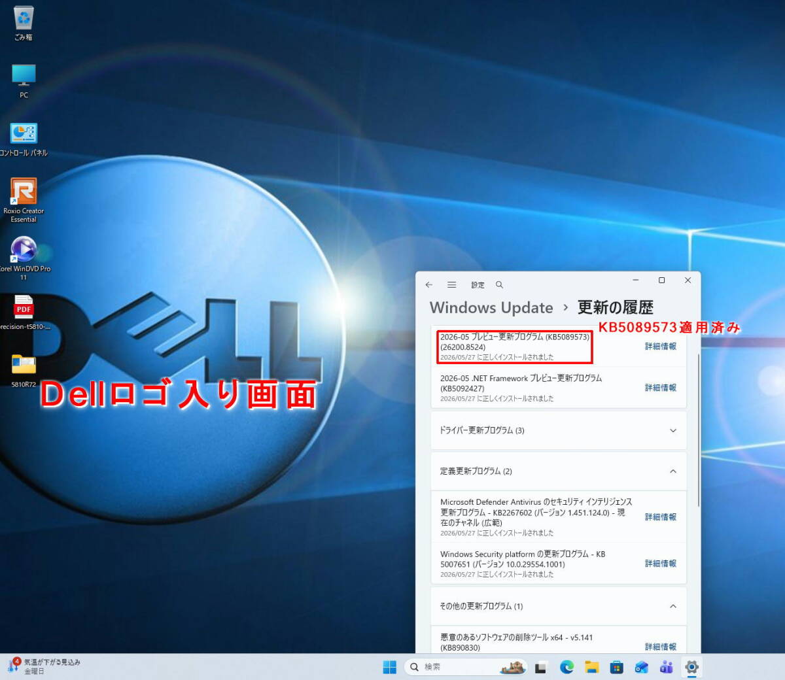The image size is (785, 680).
Task: Open the コントロール パネル desktop icon
Action: tap(24, 139)
